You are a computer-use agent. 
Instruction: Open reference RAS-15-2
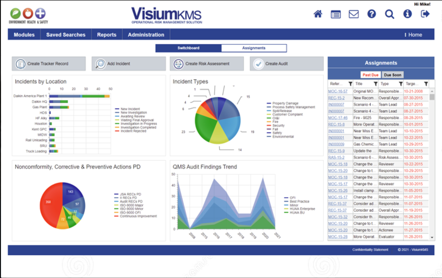click(336, 157)
